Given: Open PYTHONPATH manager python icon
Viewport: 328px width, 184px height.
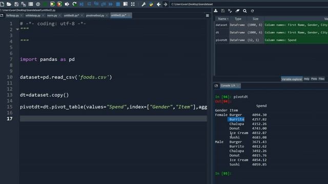Looking at the screenshot, I should pos(151,4).
